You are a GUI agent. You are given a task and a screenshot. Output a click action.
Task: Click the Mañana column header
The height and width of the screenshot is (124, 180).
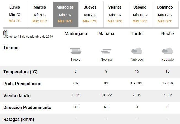tap(106, 34)
